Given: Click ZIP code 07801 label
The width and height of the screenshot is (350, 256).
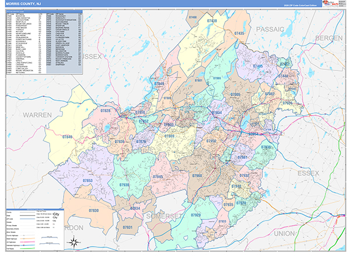Looking at the screenshot, I should pyautogui.click(x=198, y=80).
